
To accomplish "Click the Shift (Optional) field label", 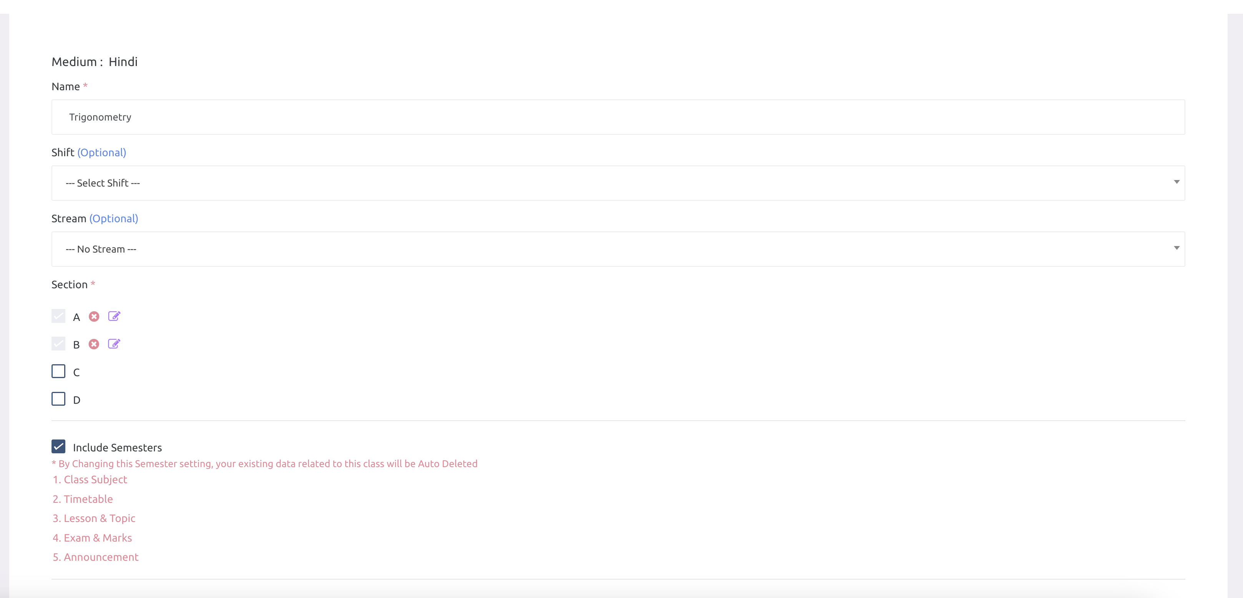I will tap(89, 153).
